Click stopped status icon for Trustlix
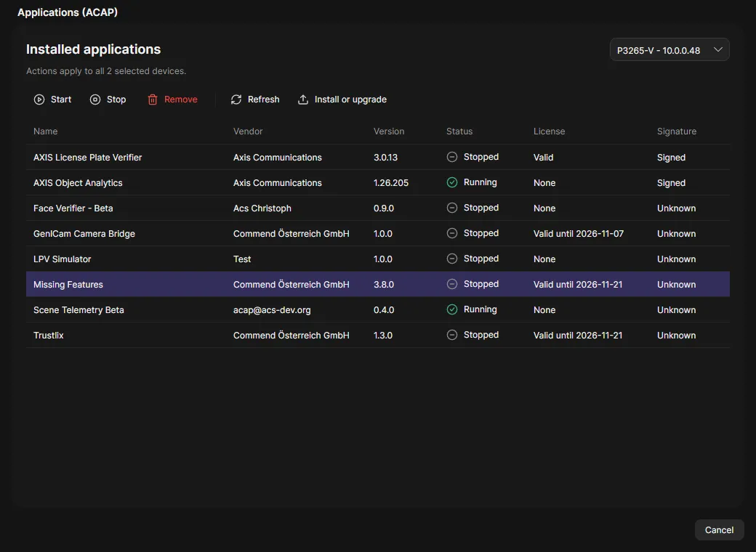Screen dimensions: 756x552 click(451, 336)
